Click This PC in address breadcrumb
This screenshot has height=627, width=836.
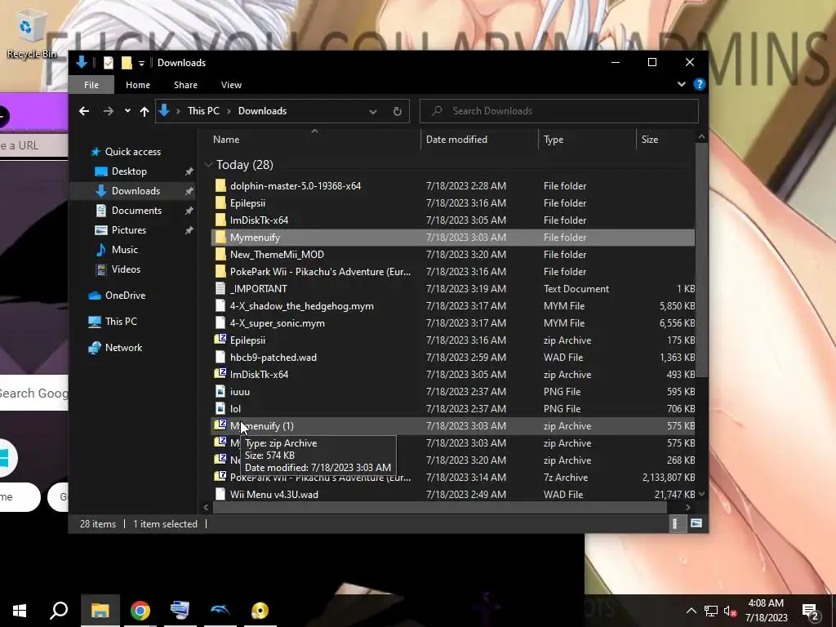point(203,111)
